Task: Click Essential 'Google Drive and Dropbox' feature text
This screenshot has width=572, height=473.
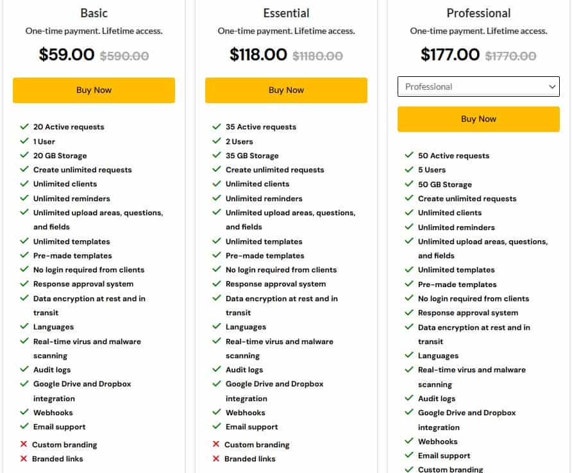Action: pos(274,384)
